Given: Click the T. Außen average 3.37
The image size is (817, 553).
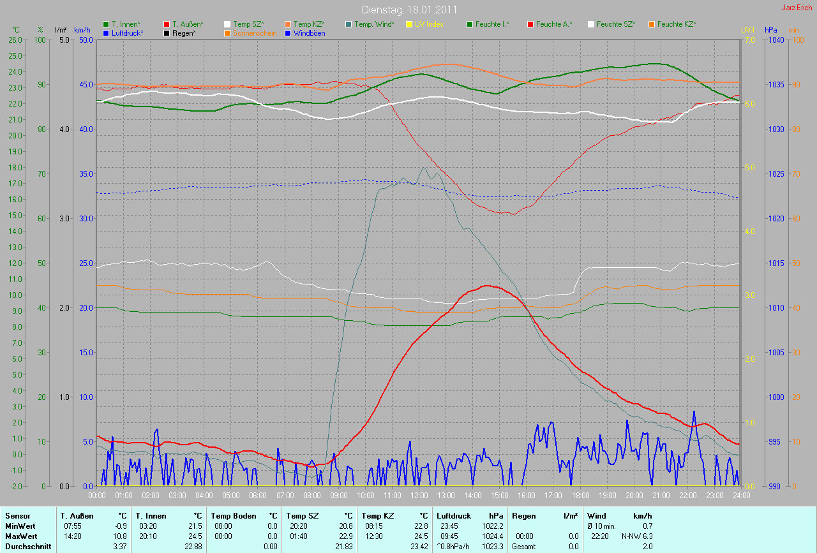Looking at the screenshot, I should click(x=120, y=547).
